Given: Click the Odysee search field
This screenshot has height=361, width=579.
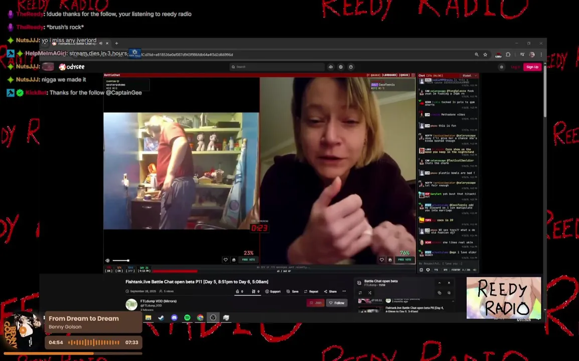Looking at the screenshot, I should [277, 67].
